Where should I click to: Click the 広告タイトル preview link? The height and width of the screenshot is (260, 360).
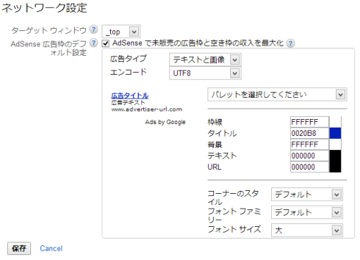[130, 96]
